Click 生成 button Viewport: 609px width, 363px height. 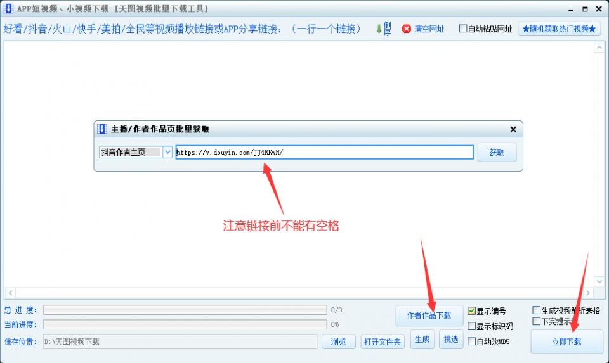[x=422, y=340]
